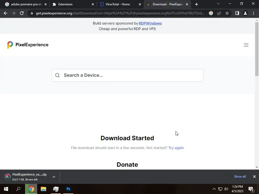Screen dimensions: 259x194
Task: Click the Try again download link
Action: click(x=176, y=148)
